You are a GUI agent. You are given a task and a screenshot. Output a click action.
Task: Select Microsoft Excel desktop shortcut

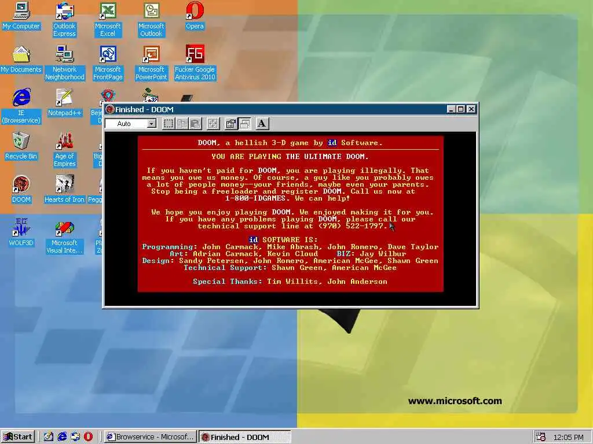click(108, 19)
